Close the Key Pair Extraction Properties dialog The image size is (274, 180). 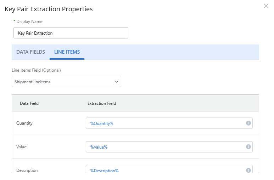266,6
